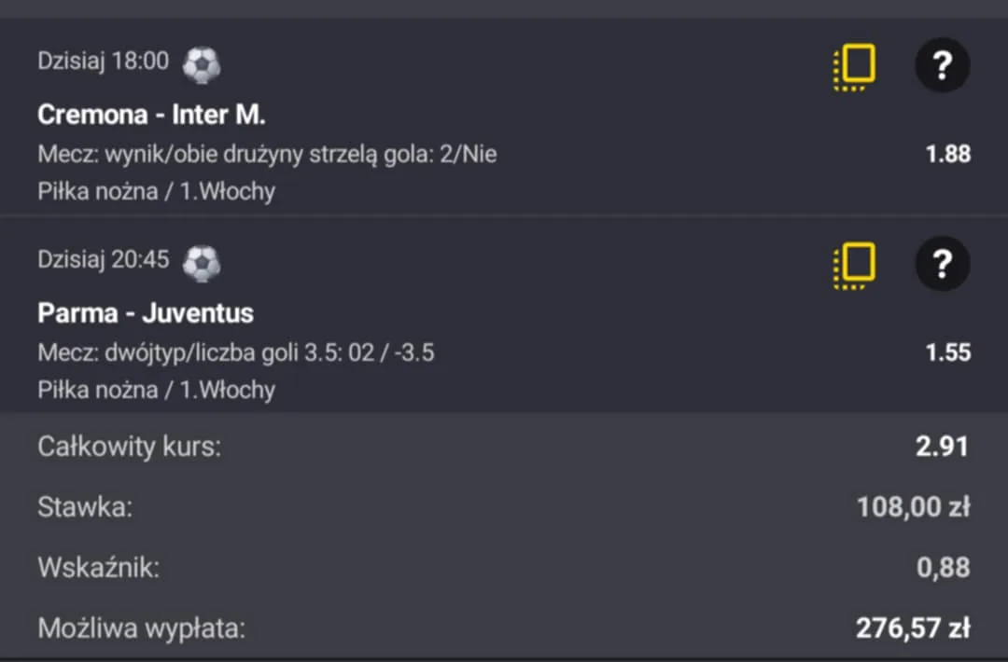Tap the soccer ball sport icon in the first row
This screenshot has height=662, width=1008.
pyautogui.click(x=202, y=63)
